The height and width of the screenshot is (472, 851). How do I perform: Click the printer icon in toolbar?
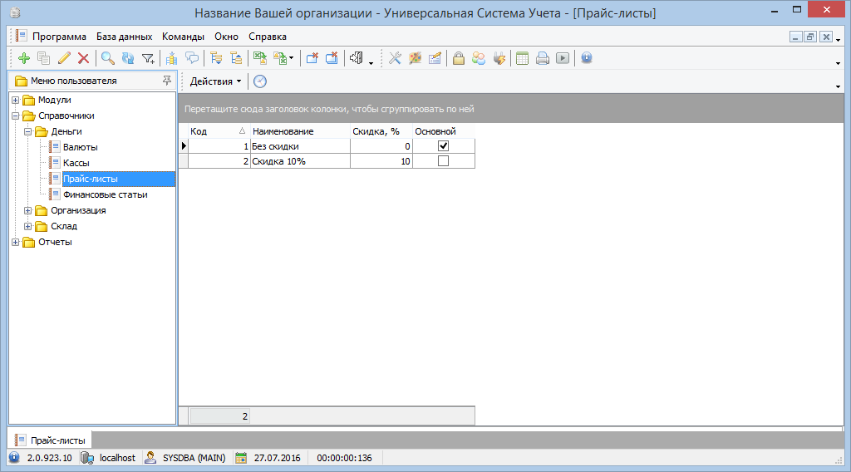pyautogui.click(x=542, y=58)
